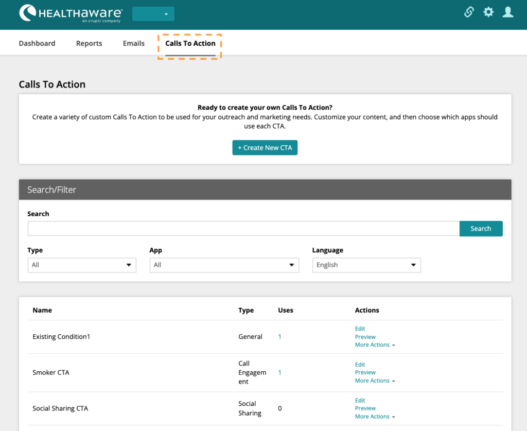Screen dimensions: 527x431
Task: Click the uses value 0 for Social Sharing CTA
Action: click(x=280, y=408)
